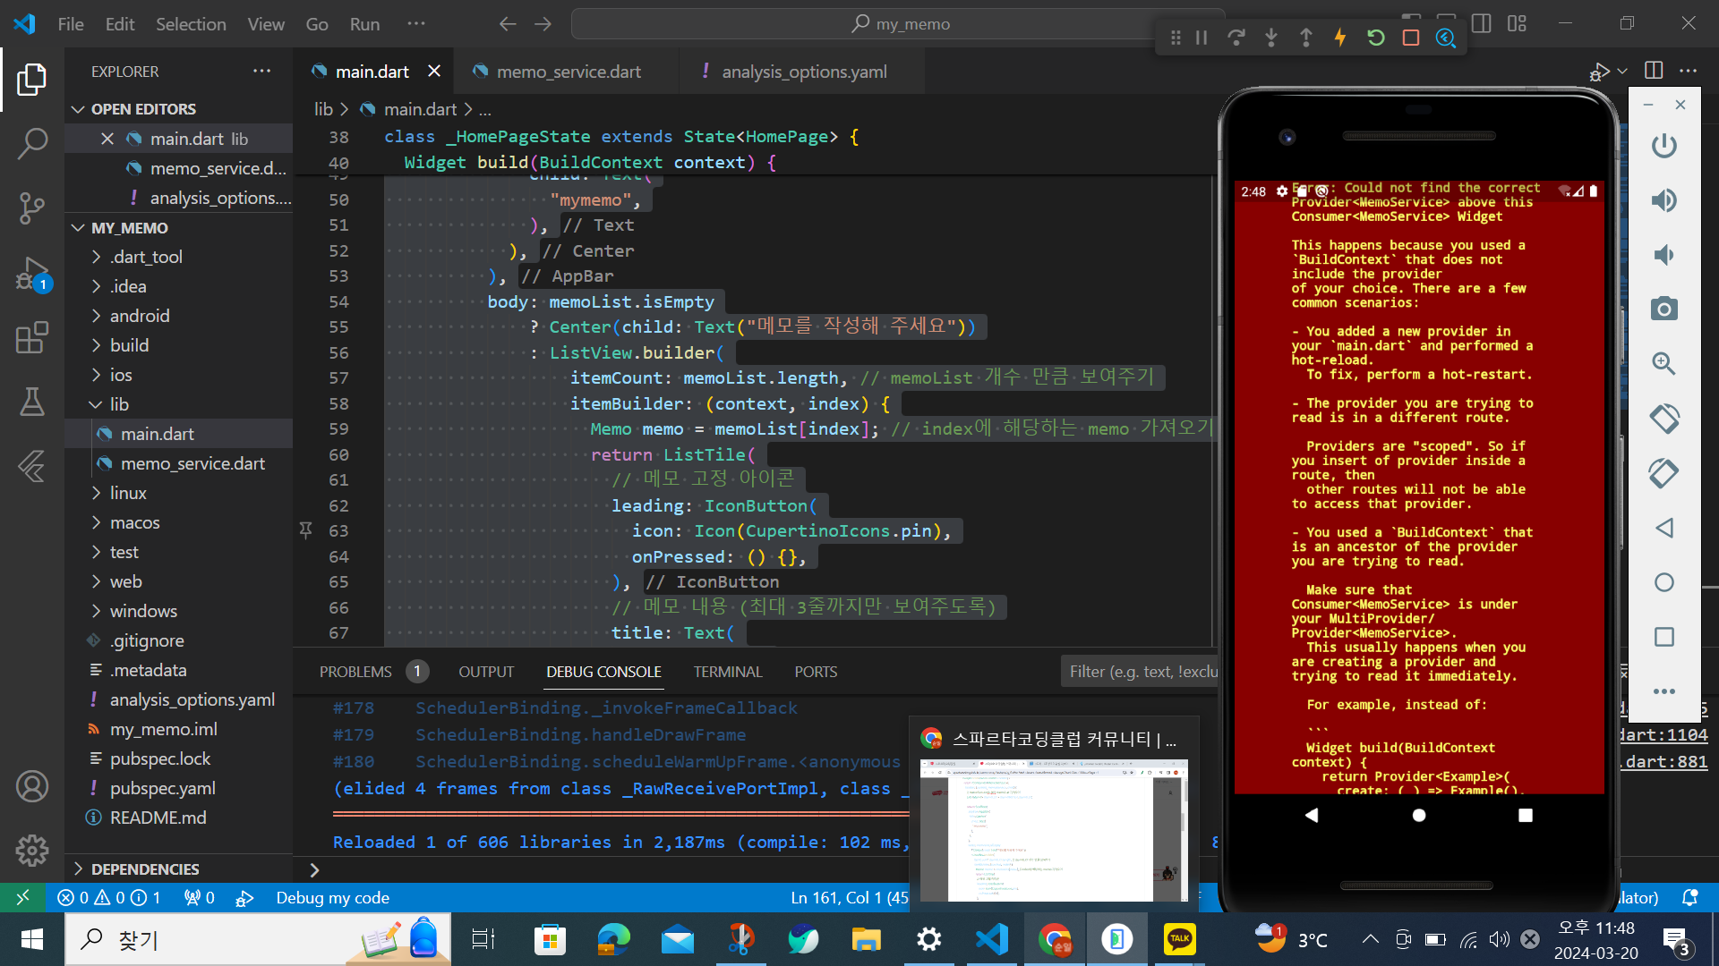Image resolution: width=1719 pixels, height=966 pixels.
Task: Close the main.dart editor tab
Action: (434, 72)
